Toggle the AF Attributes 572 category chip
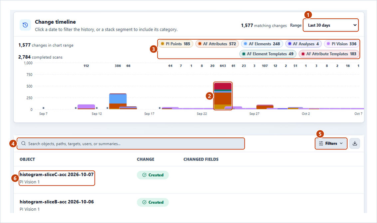 coord(217,44)
